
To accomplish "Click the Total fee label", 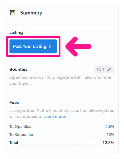I will coord(14,143).
